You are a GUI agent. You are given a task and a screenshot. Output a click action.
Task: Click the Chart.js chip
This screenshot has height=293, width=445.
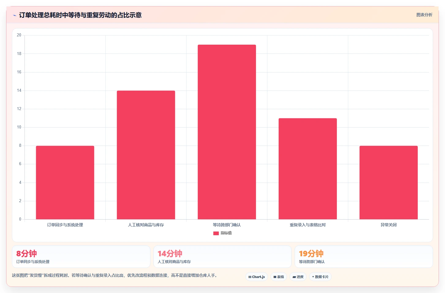[257, 277]
